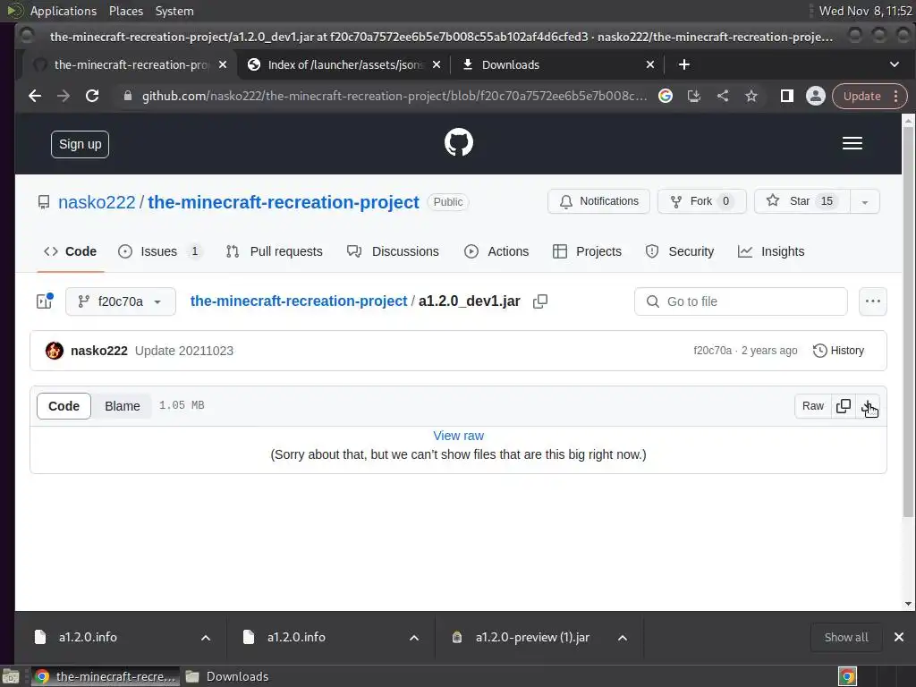Click the Chrome icon in system tray

[x=848, y=676]
